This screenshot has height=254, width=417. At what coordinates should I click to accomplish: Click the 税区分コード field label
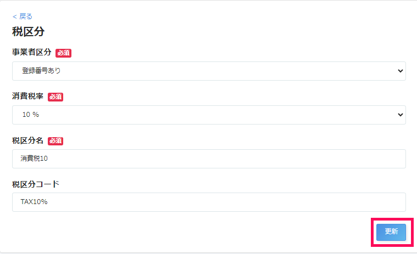[36, 184]
